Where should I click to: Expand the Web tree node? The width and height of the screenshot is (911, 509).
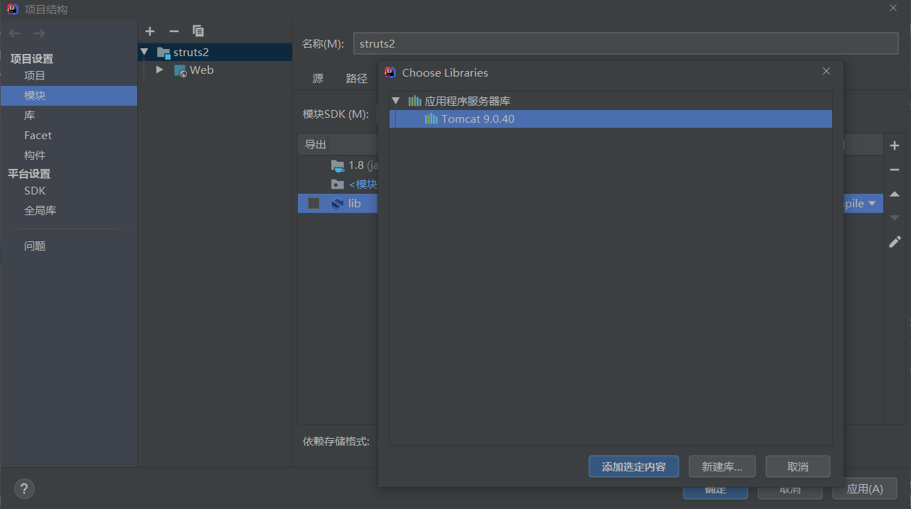(160, 70)
